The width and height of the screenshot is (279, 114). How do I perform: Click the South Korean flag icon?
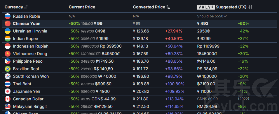(8, 76)
